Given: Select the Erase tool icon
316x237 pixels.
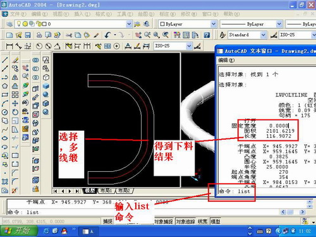Looking at the screenshot, I should coord(15,60).
